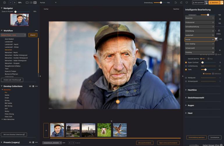Screen dimensions: 224x146
Task: Choose Schwarzweiß from the mode list
Action: coord(200,48)
